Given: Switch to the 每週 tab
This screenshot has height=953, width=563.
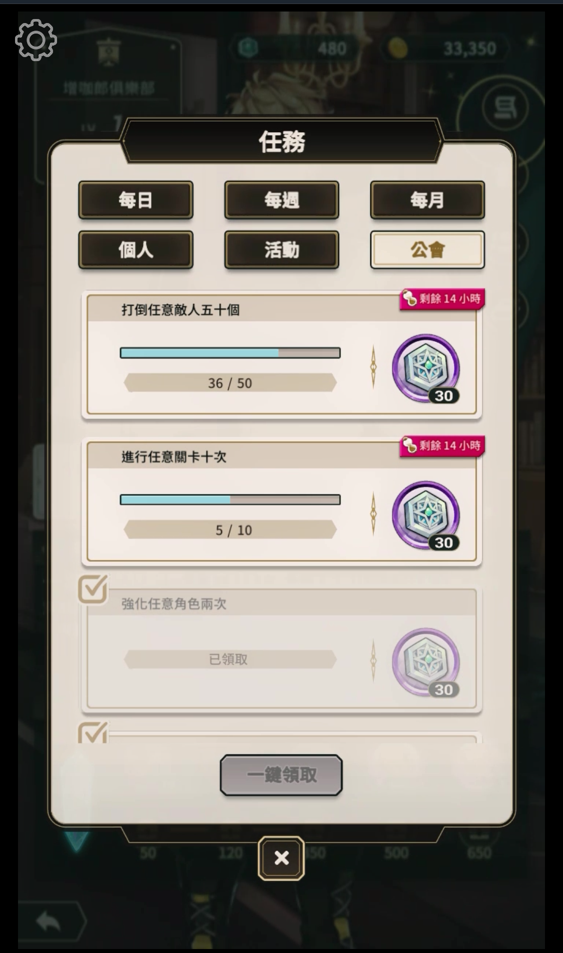Looking at the screenshot, I should [282, 200].
